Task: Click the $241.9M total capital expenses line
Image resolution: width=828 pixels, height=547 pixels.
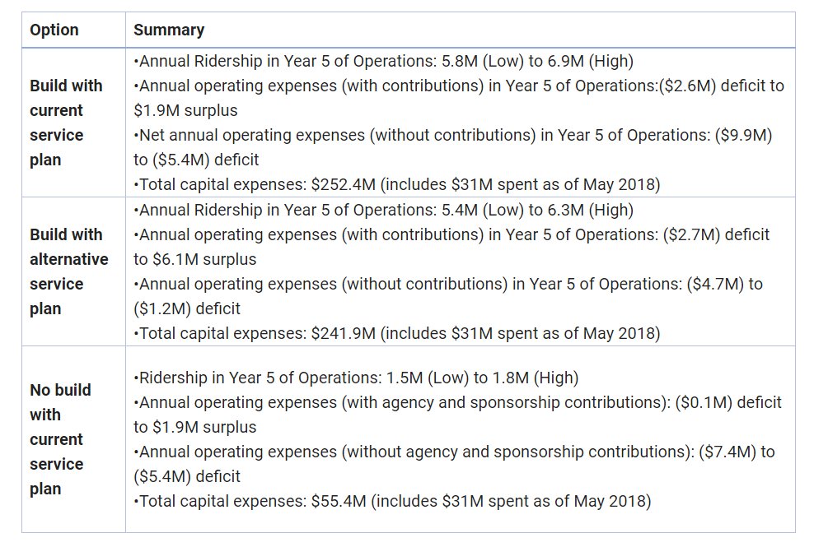Action: [x=396, y=333]
